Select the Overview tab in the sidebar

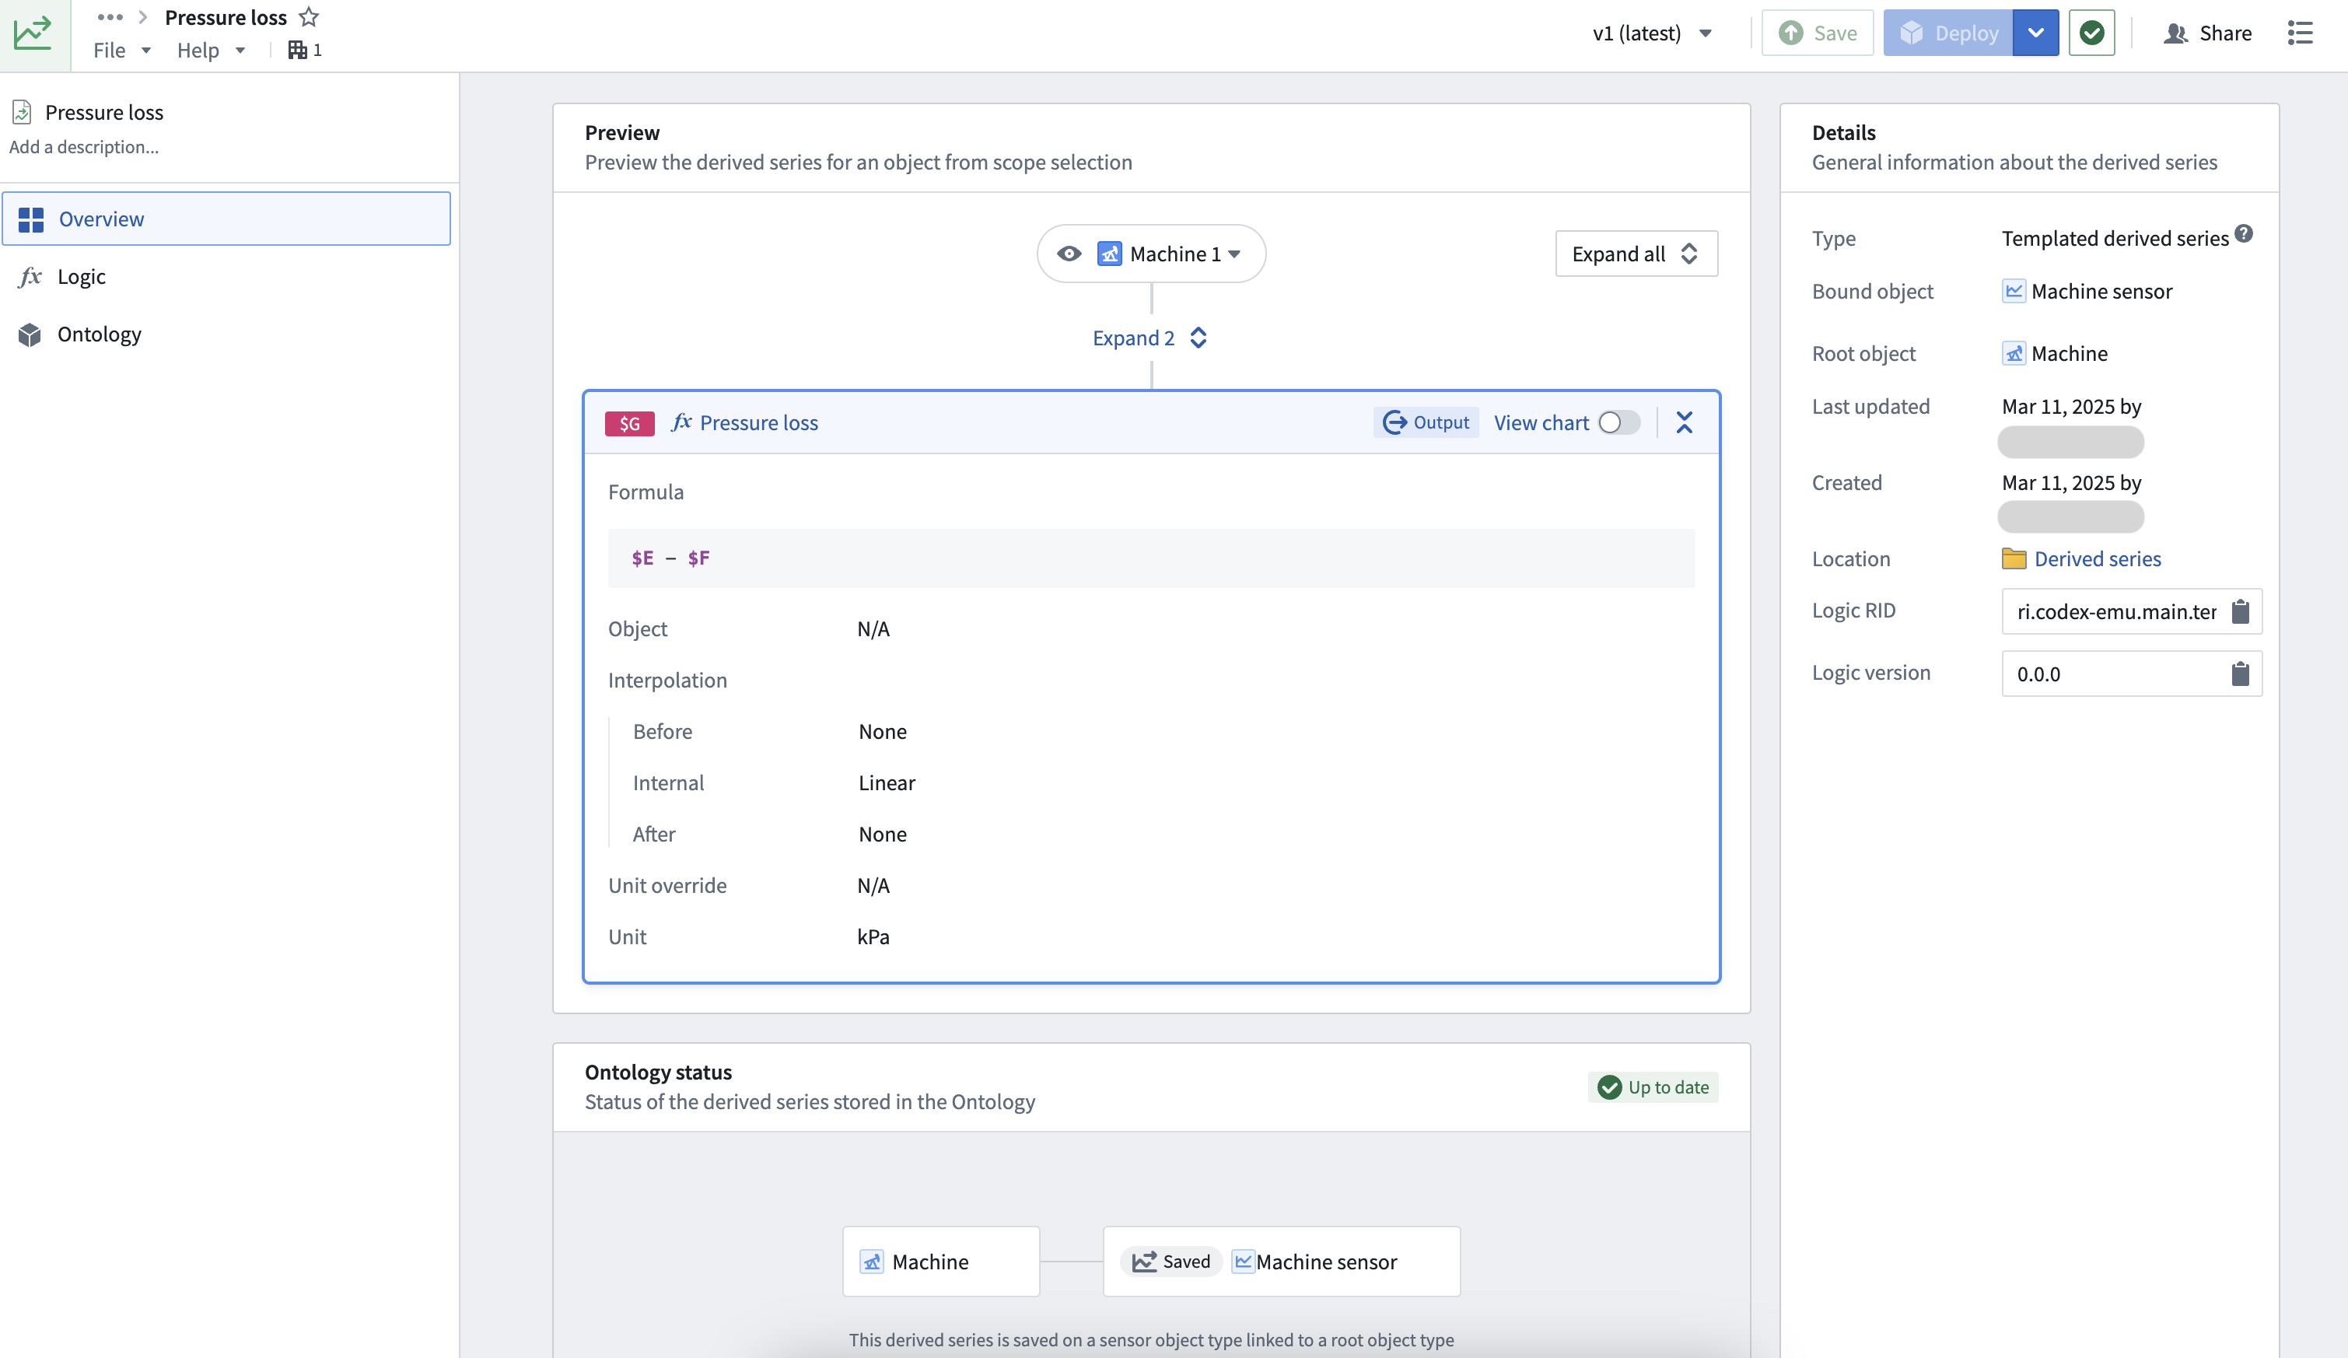coord(226,219)
